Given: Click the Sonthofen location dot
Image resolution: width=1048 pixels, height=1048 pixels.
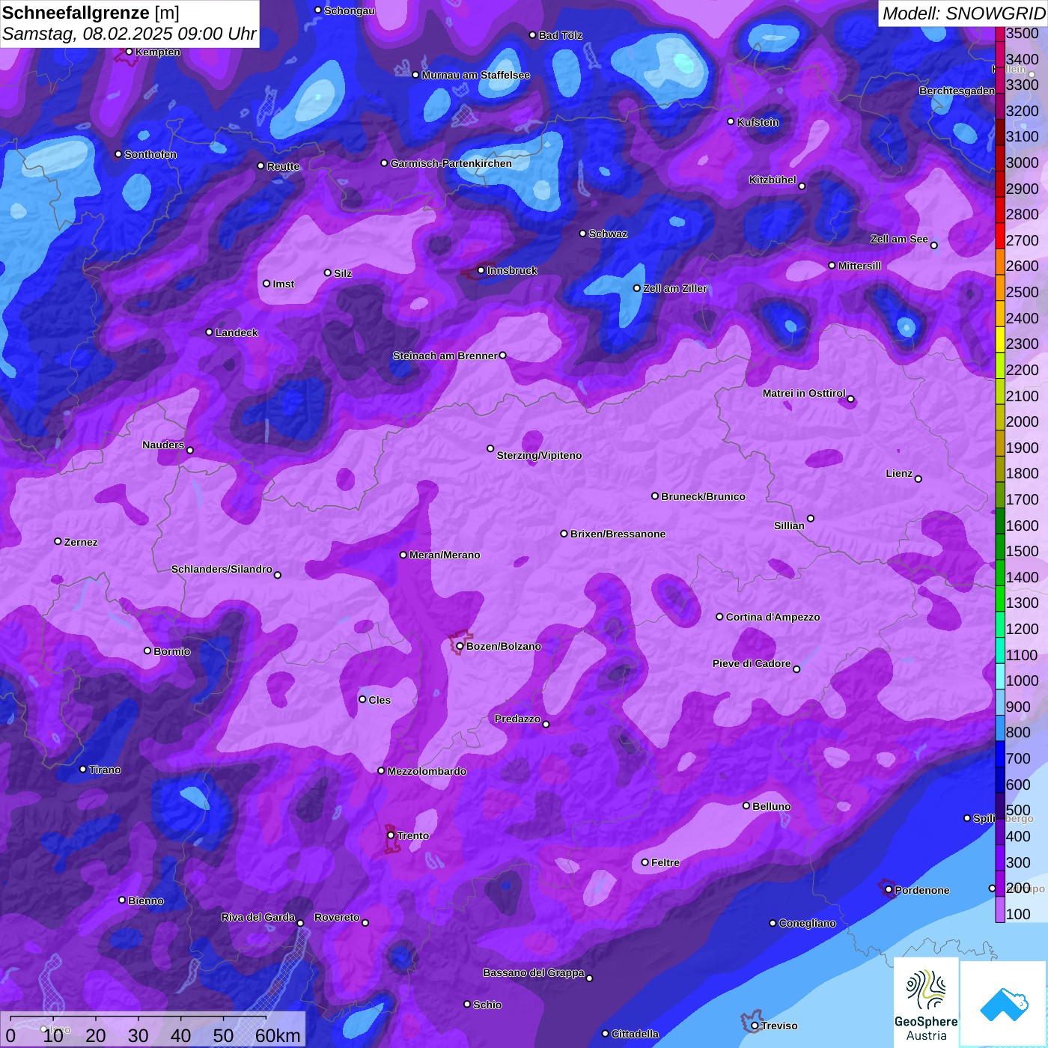Looking at the screenshot, I should coord(118,154).
